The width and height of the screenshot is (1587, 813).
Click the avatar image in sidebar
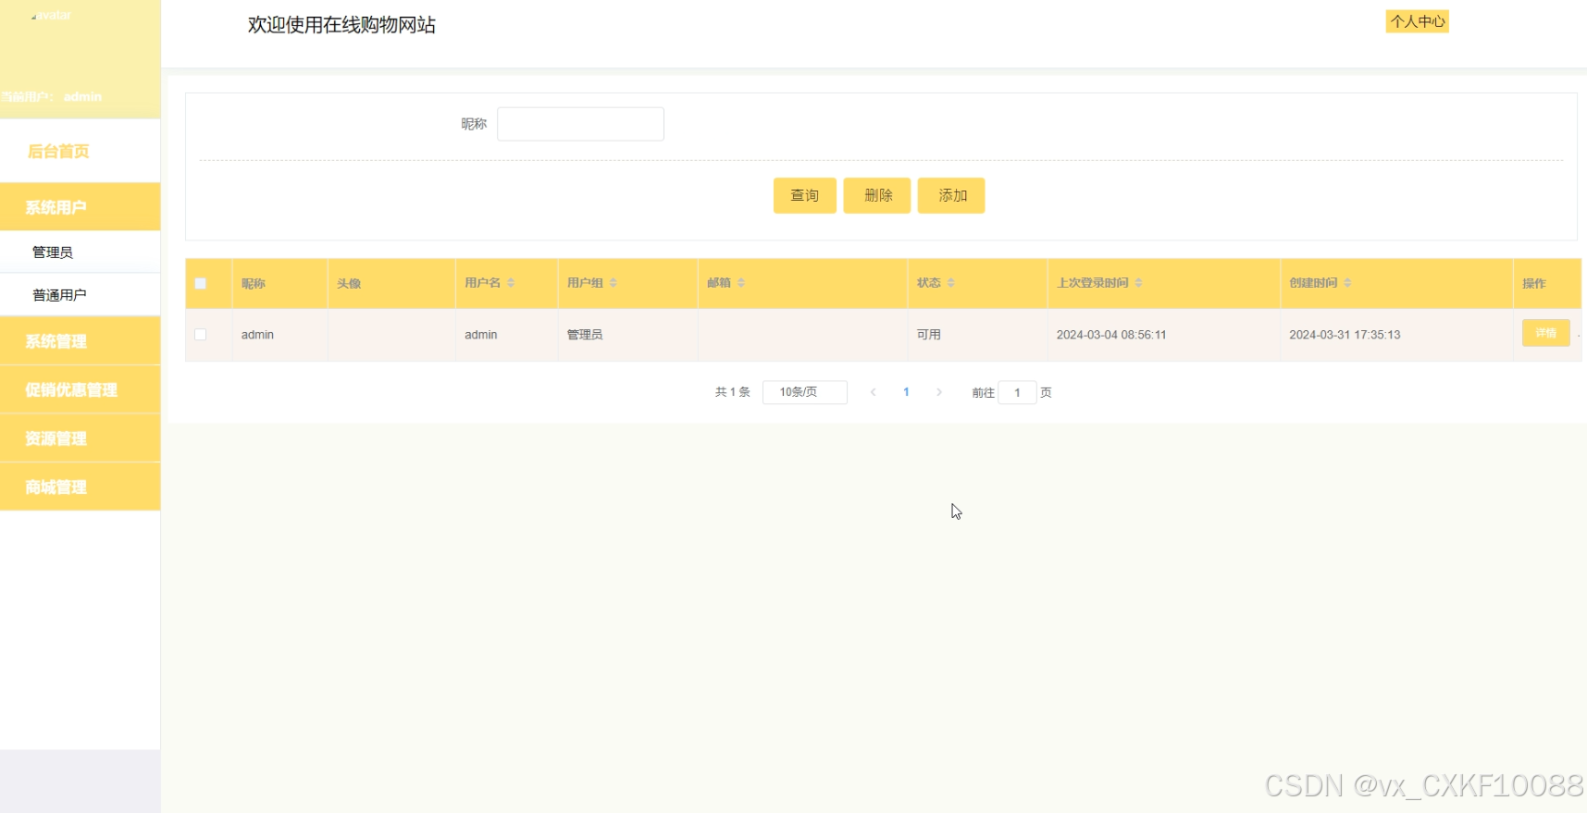51,16
